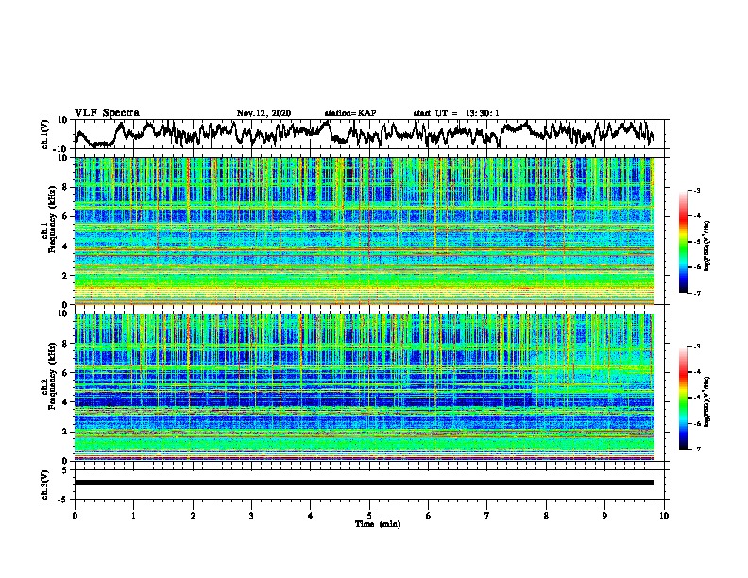Image resolution: width=748 pixels, height=578 pixels.
Task: Click the ch.2 colorbar log(PSD) label
Action: (x=707, y=399)
